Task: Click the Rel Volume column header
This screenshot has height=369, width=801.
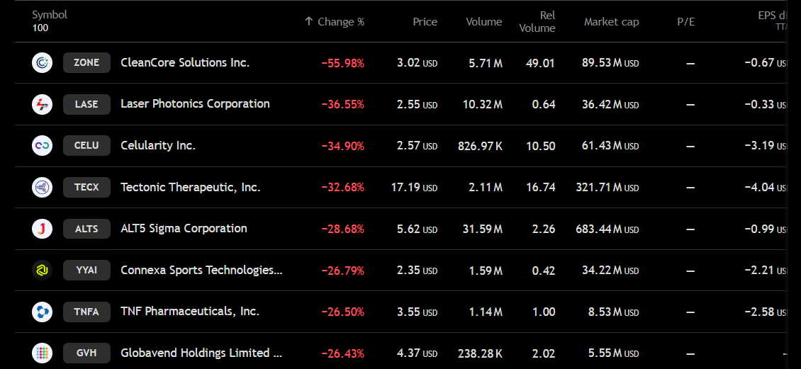Action: (537, 22)
